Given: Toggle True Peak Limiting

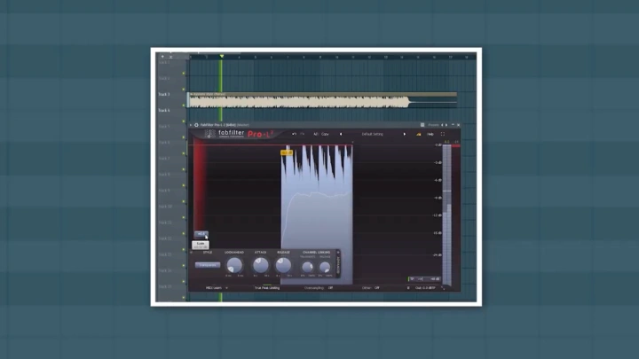Looking at the screenshot, I should (x=267, y=288).
